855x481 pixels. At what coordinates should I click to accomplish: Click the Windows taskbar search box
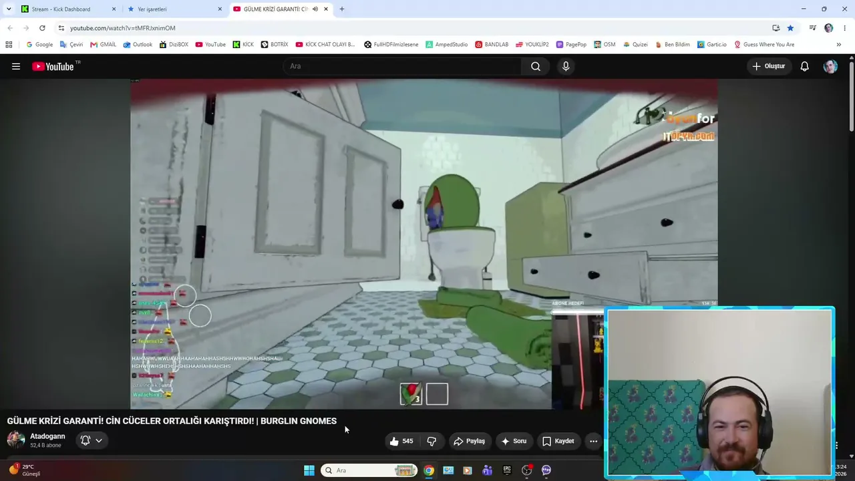click(x=369, y=470)
